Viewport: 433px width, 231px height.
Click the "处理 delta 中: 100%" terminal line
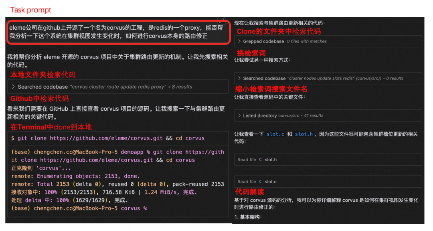(x=69, y=200)
